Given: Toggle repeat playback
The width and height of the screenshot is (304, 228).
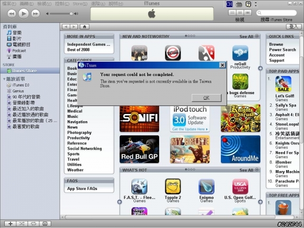Looking at the screenshot, I should click(33, 224).
